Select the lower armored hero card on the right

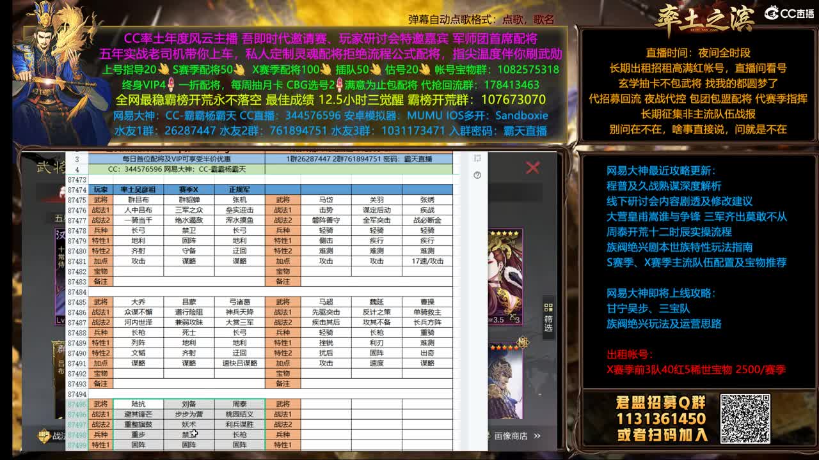click(x=505, y=380)
